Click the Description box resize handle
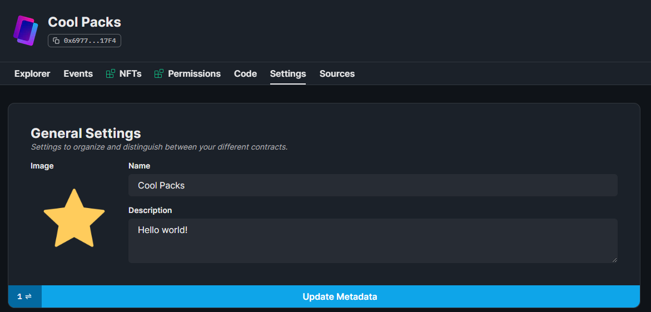Image resolution: width=651 pixels, height=312 pixels. [614, 260]
